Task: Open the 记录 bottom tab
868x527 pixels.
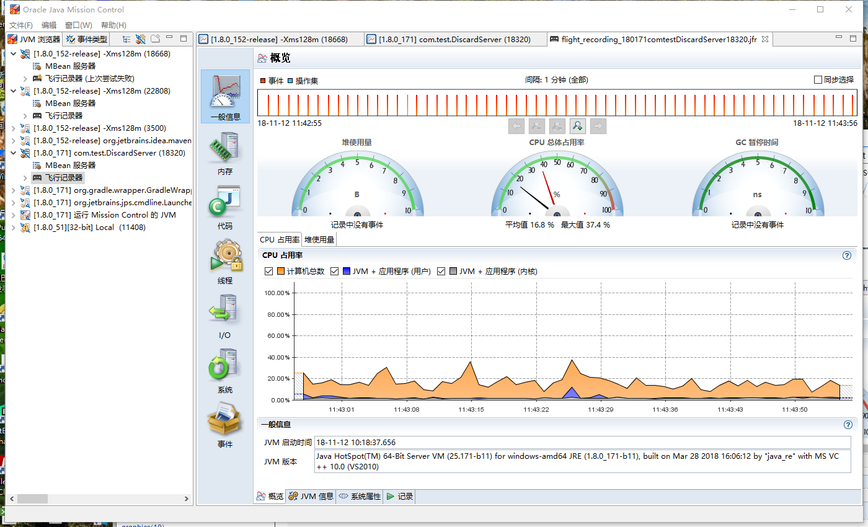Action: [x=400, y=497]
